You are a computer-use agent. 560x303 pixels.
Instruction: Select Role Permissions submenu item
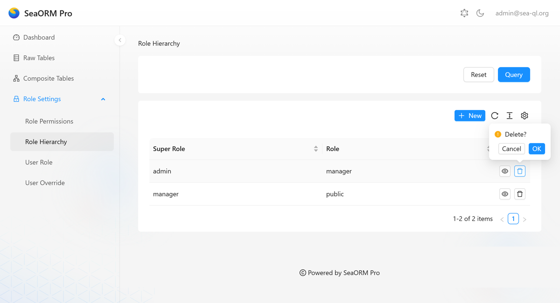[49, 121]
